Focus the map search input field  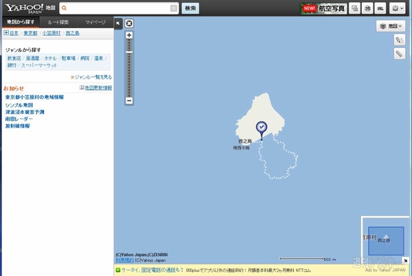point(119,8)
